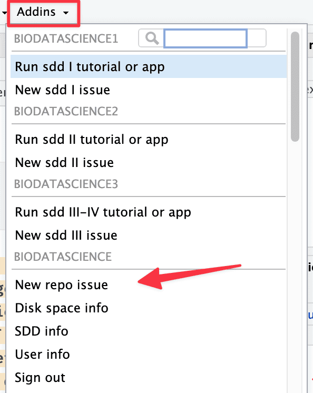Viewport: 313px width, 393px height.
Task: Choose New sdd I issue
Action: (149, 90)
